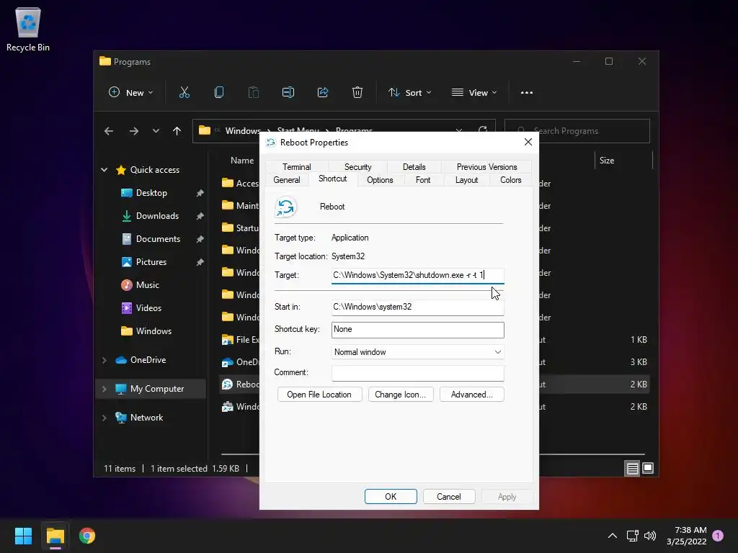Open the volume speaker tray icon
The image size is (738, 553).
pyautogui.click(x=650, y=536)
